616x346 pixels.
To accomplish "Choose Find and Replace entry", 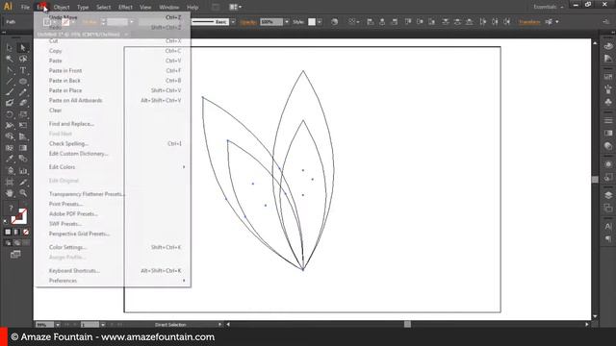I will pos(113,124).
